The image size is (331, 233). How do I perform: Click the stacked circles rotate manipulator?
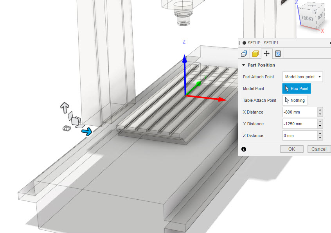(x=67, y=128)
